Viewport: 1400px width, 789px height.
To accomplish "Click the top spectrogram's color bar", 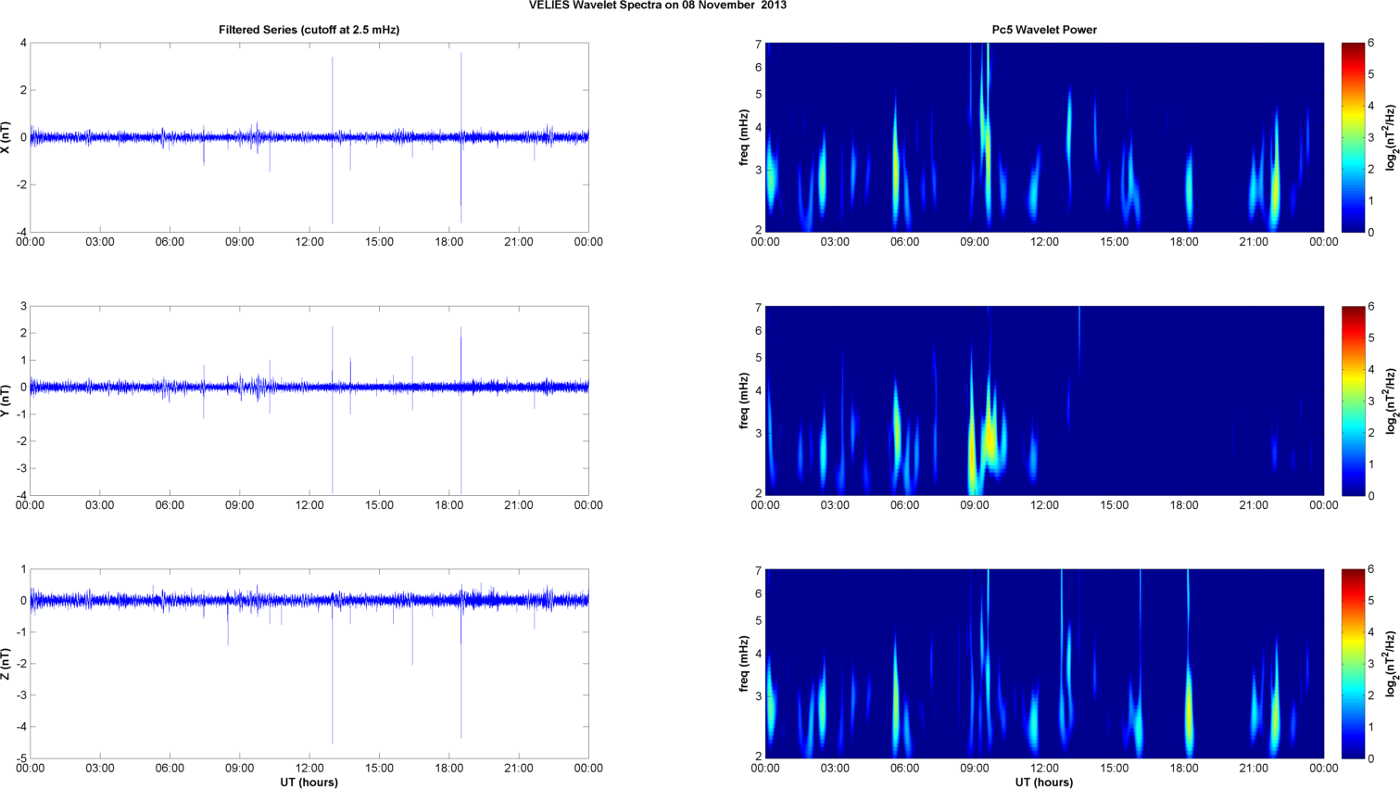I will click(1353, 137).
